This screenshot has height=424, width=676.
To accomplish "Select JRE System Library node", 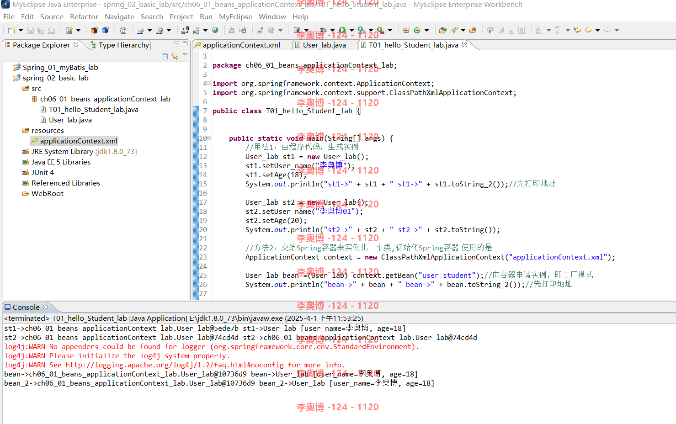I will click(x=80, y=151).
